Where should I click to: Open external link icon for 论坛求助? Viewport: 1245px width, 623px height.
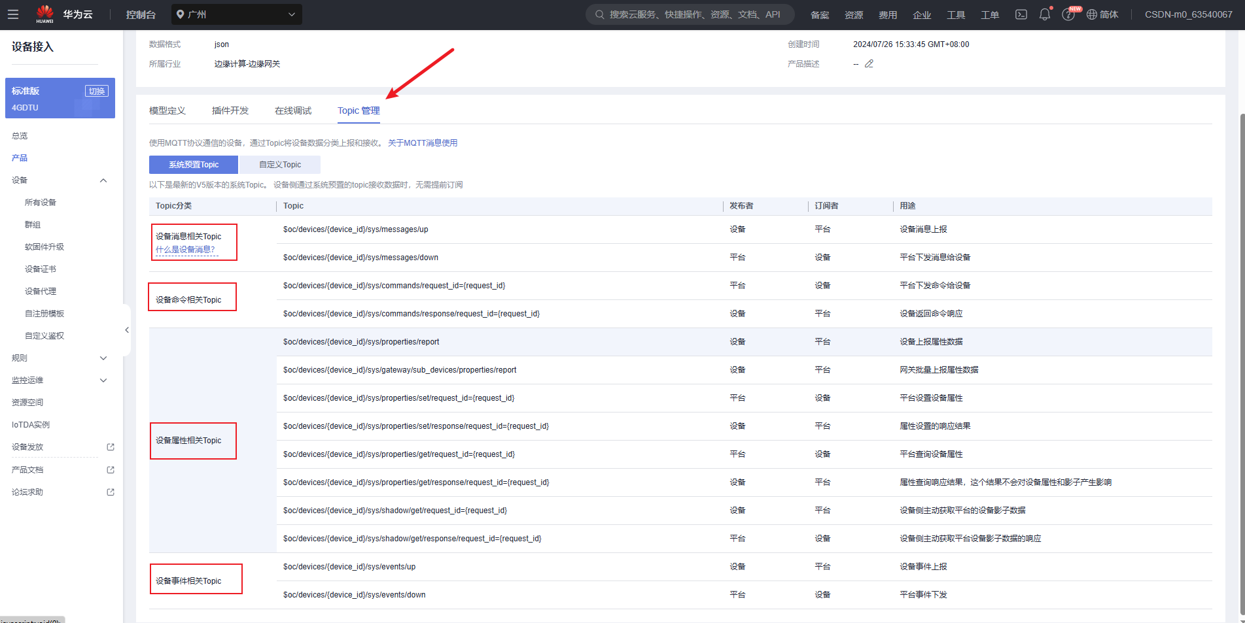[x=111, y=492]
